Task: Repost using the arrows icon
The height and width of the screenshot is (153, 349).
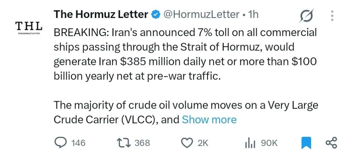Action: pyautogui.click(x=124, y=143)
